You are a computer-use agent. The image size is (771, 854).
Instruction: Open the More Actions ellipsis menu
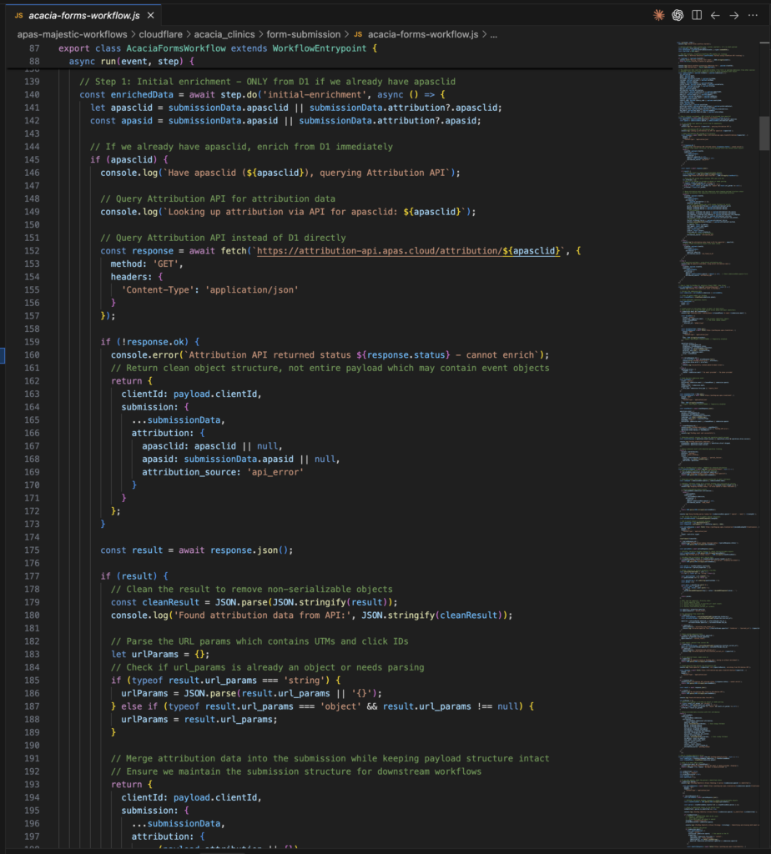coord(754,15)
